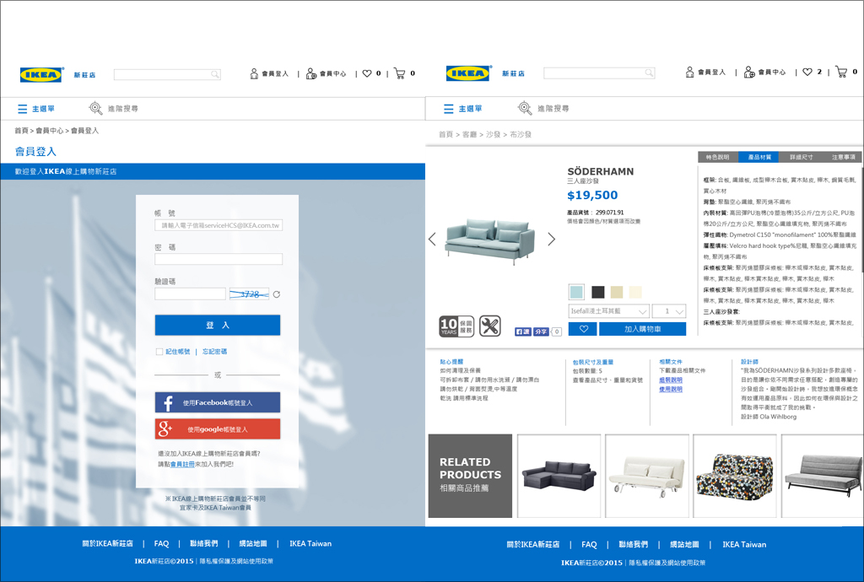Switch to 注意事項 tab
Viewport: 864px width, 582px height.
point(843,157)
